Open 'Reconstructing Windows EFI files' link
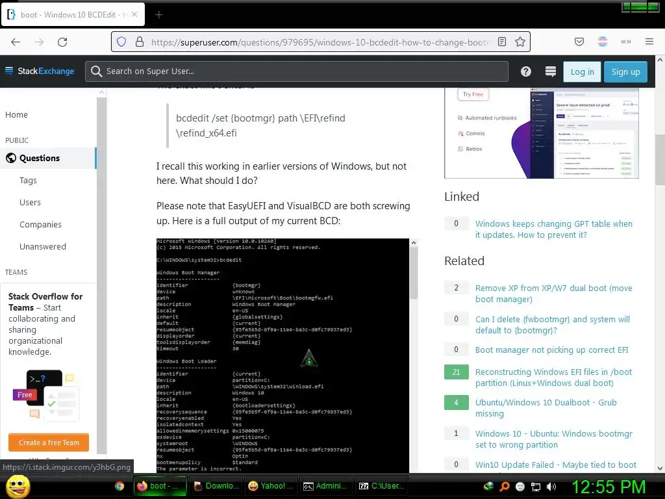665x499 pixels. (553, 377)
